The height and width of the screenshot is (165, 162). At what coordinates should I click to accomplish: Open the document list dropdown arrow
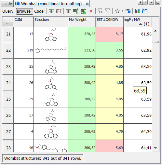click(x=151, y=2)
